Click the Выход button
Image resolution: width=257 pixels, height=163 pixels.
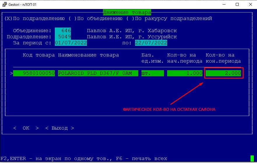click(60, 128)
